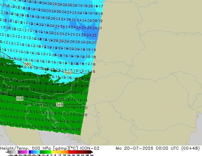
Task: Click the date '20-07-2026' in the footer
Action: (x=139, y=148)
